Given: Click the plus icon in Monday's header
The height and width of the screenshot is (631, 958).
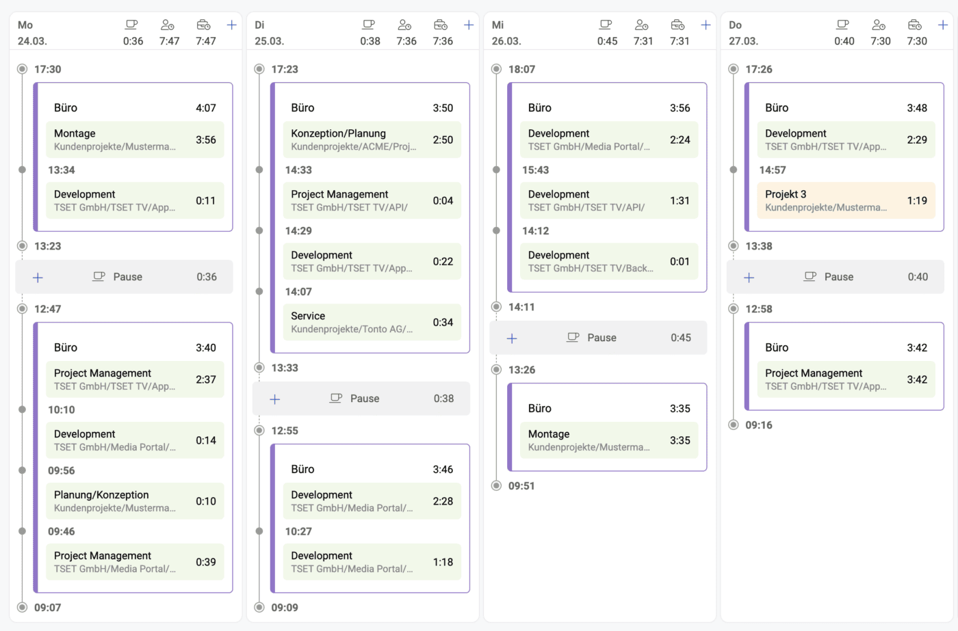Looking at the screenshot, I should tap(231, 25).
